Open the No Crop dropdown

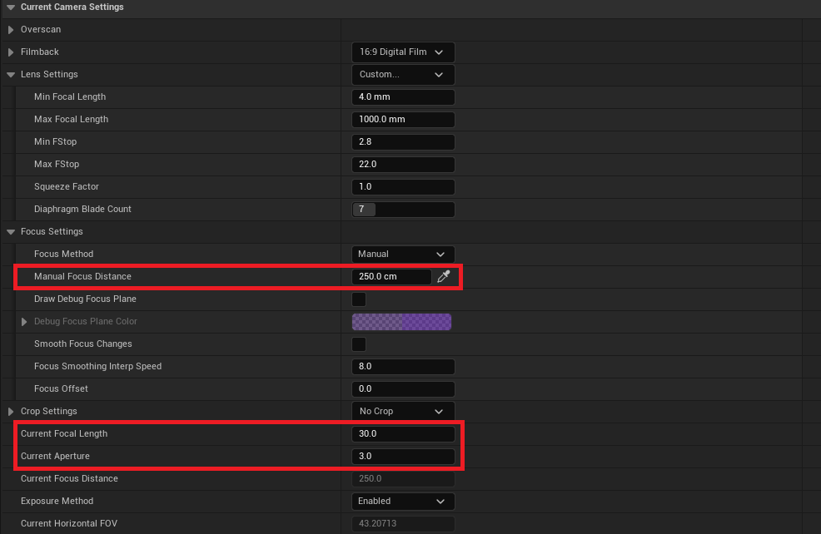[x=403, y=412]
